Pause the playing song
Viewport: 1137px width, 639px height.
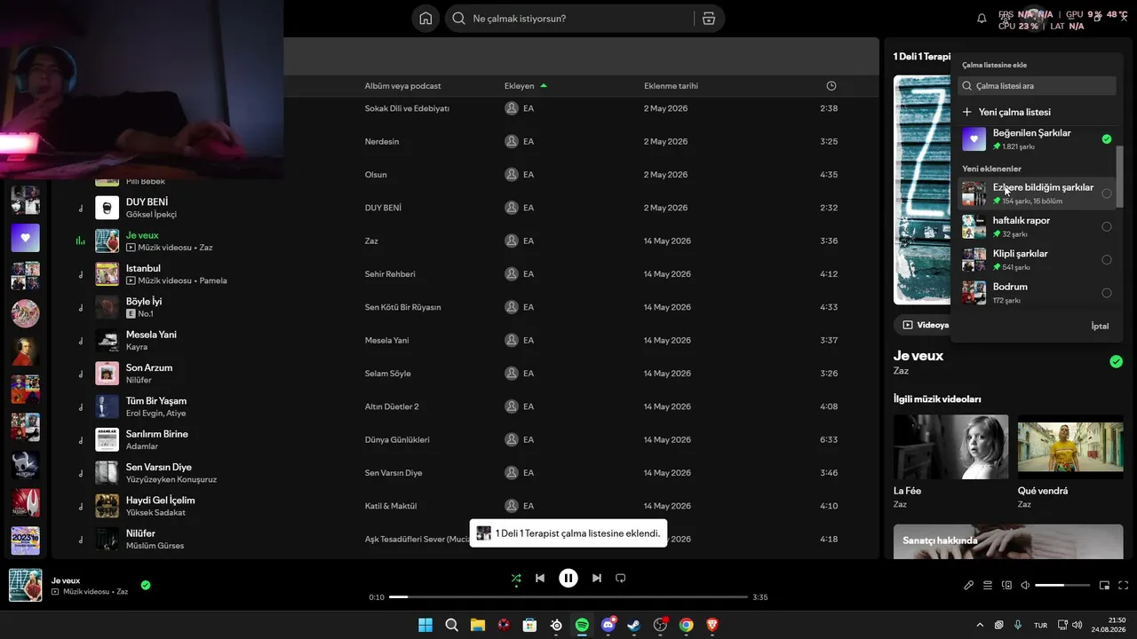(568, 578)
